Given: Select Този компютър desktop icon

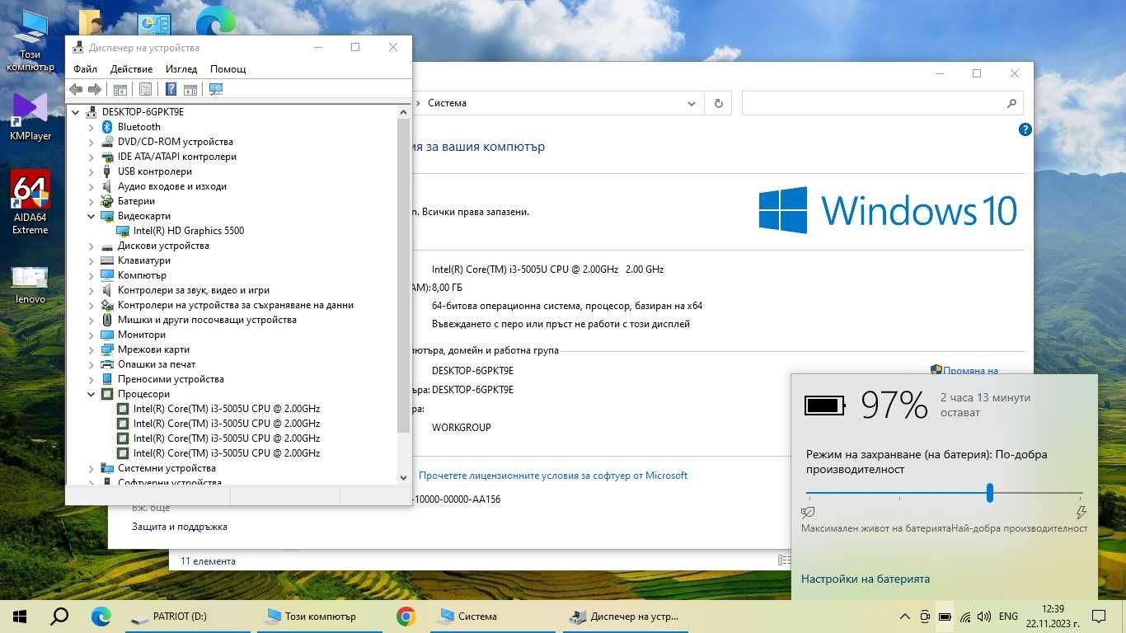Looking at the screenshot, I should point(30,41).
